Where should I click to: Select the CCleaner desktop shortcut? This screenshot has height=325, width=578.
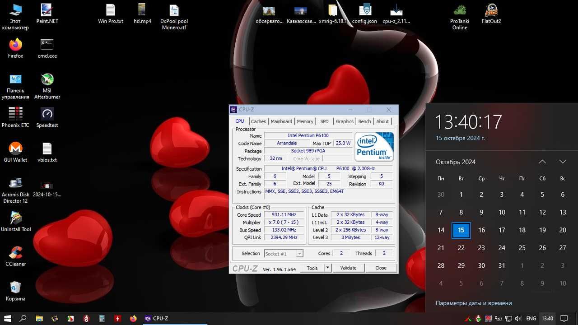tap(15, 256)
